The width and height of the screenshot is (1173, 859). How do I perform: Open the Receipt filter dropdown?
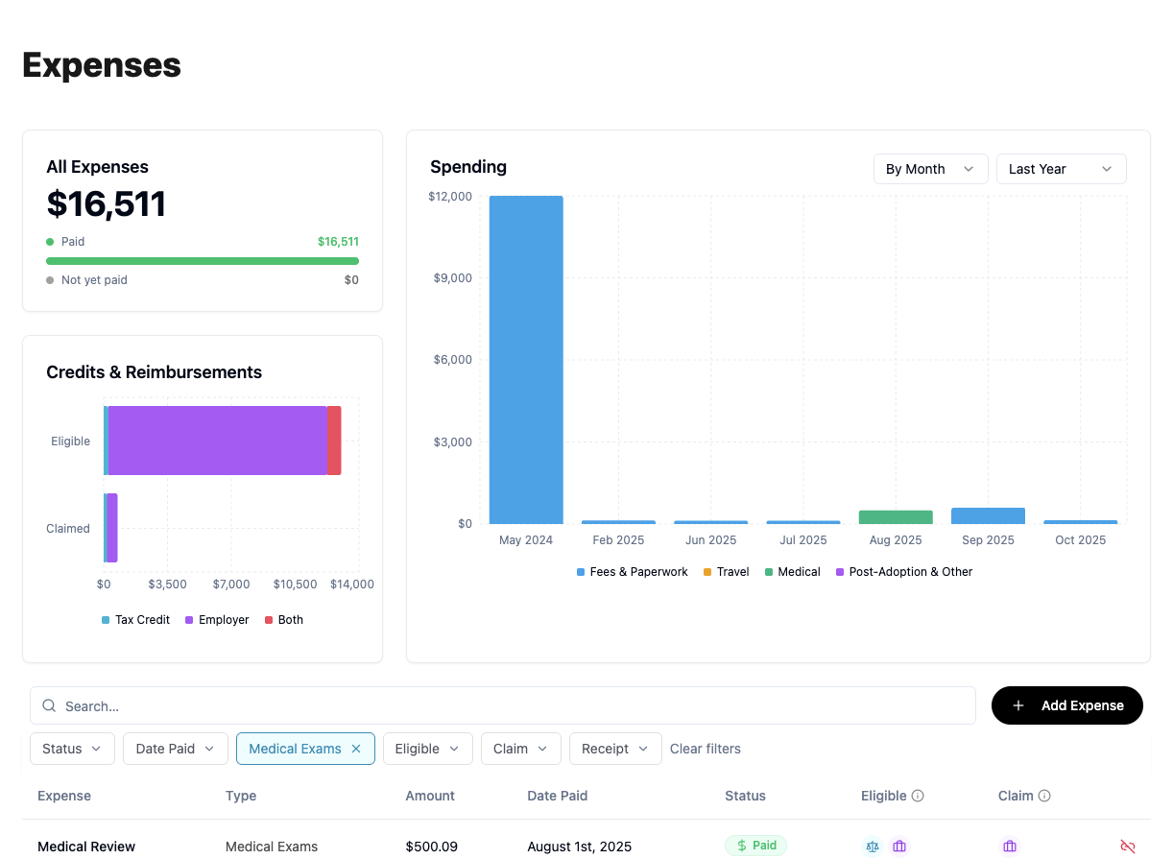pyautogui.click(x=615, y=749)
